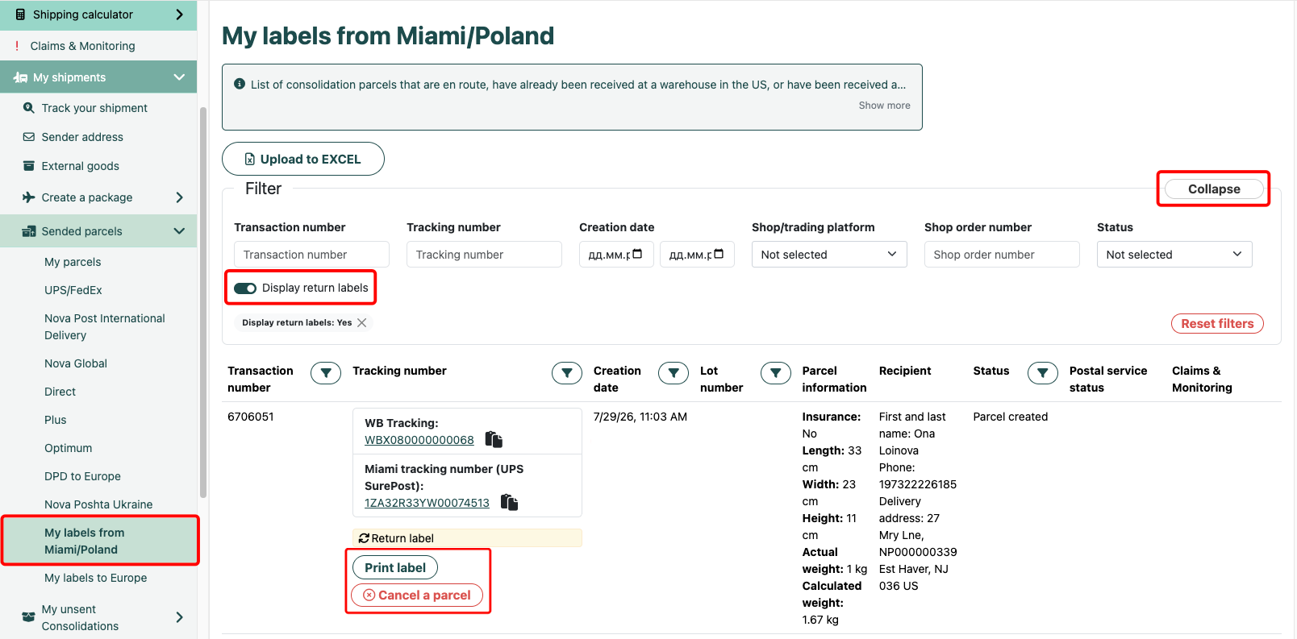The width and height of the screenshot is (1297, 639).
Task: Open the Transaction number column filter
Action: (326, 372)
